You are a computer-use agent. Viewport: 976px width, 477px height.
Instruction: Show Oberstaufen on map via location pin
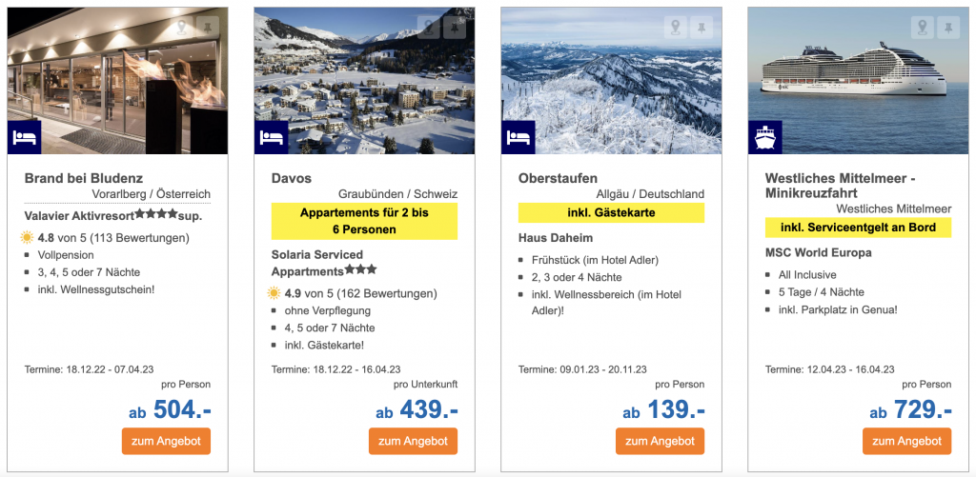coord(676,28)
